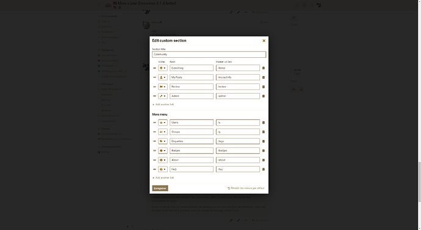
Task: Delete the FAQ link row
Action: point(264,169)
